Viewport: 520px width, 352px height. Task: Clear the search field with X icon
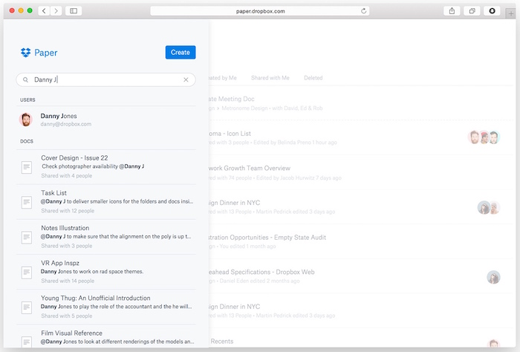[186, 79]
